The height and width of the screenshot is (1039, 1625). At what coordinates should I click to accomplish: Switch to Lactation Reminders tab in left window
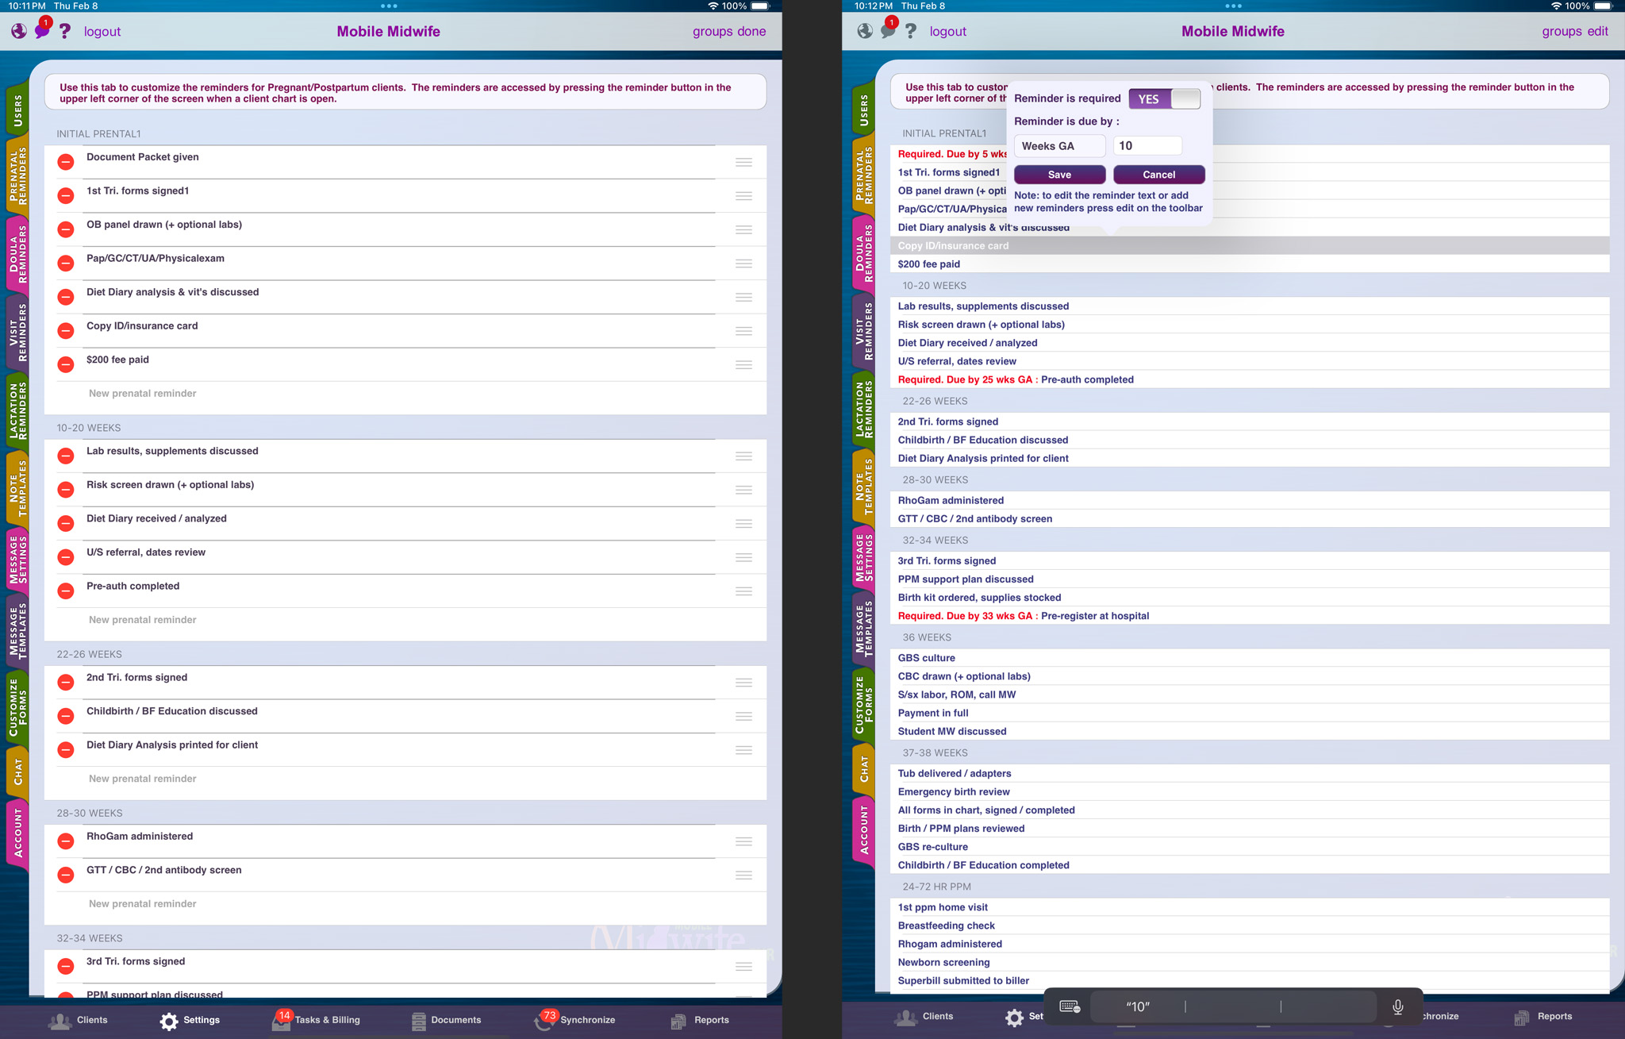click(x=17, y=410)
